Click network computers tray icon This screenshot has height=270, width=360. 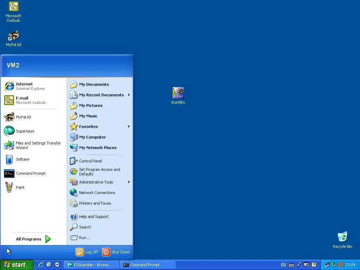click(327, 265)
